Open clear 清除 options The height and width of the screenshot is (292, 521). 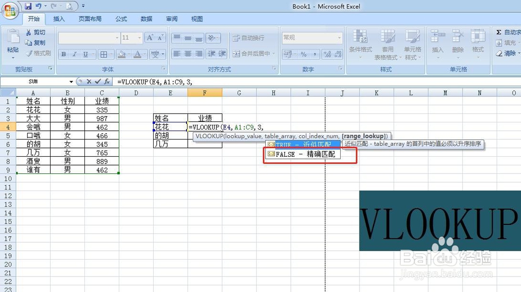coord(507,53)
